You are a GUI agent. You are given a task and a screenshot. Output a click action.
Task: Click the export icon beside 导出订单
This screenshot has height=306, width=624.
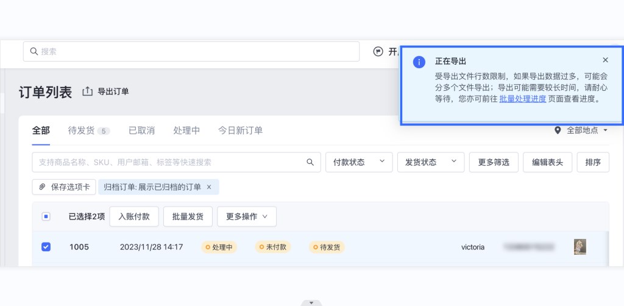coord(88,91)
